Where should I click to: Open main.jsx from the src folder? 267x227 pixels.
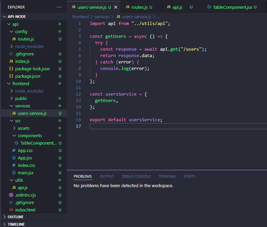point(25,173)
